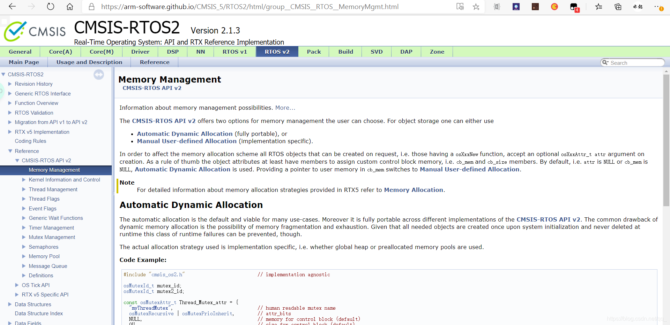670x325 pixels.
Task: Open Data Structure Index
Action: tap(39, 314)
